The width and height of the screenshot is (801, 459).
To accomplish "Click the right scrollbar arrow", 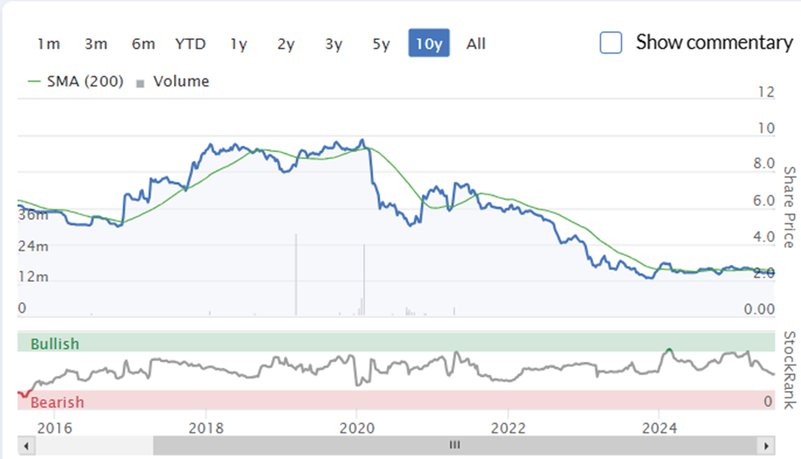I will point(766,445).
